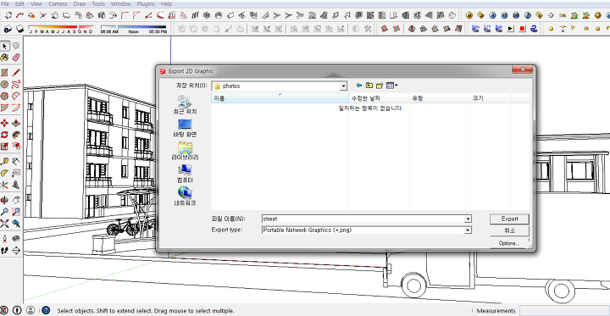Click the red stop square toolbar icon
Screen dimensions: 610x316
(523, 29)
